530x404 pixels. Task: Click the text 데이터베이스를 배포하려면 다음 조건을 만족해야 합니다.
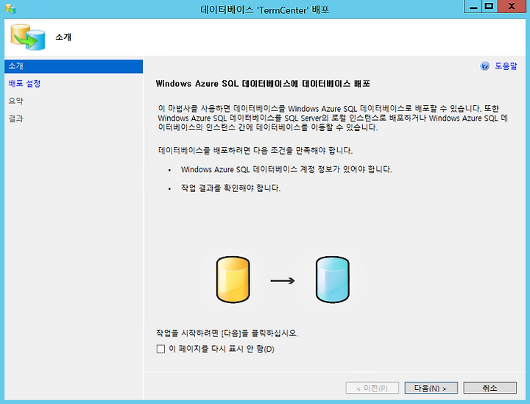click(x=255, y=150)
